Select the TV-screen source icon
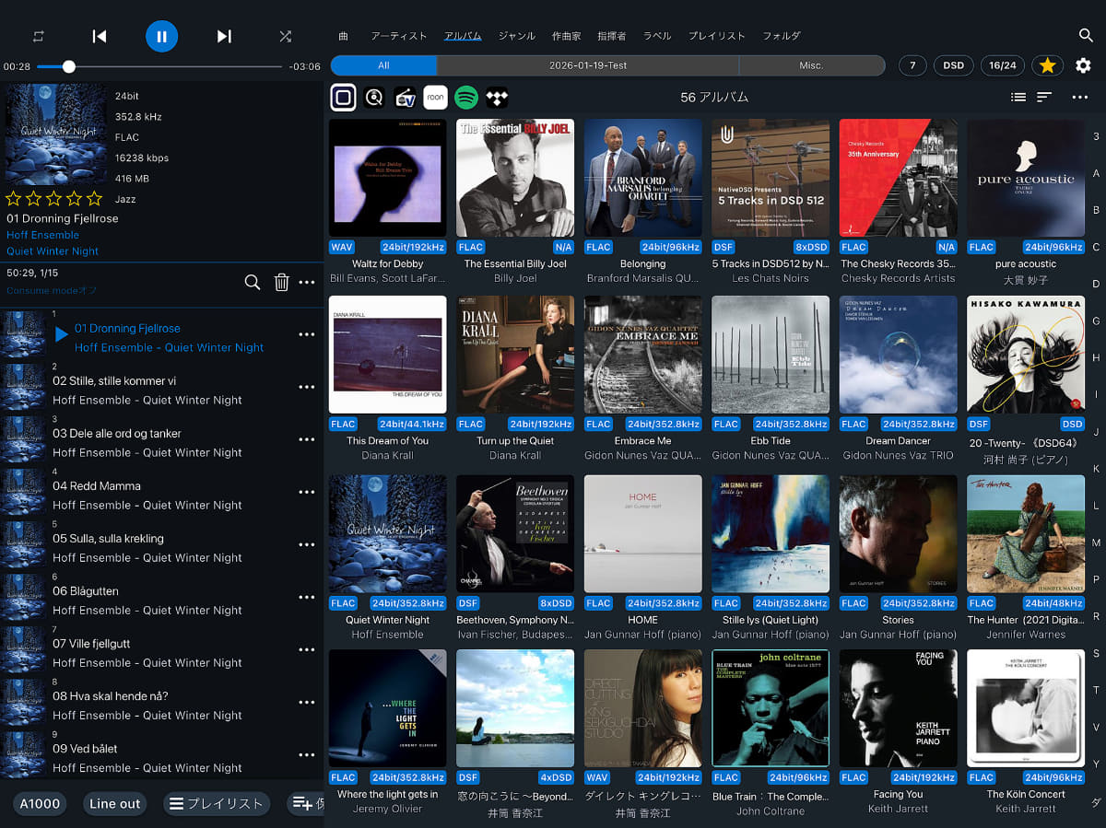1106x828 pixels. (x=405, y=97)
